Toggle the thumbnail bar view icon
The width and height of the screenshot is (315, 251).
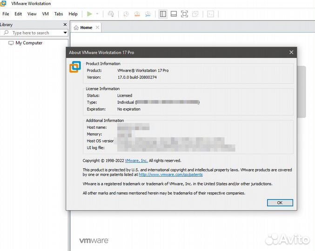174,14
